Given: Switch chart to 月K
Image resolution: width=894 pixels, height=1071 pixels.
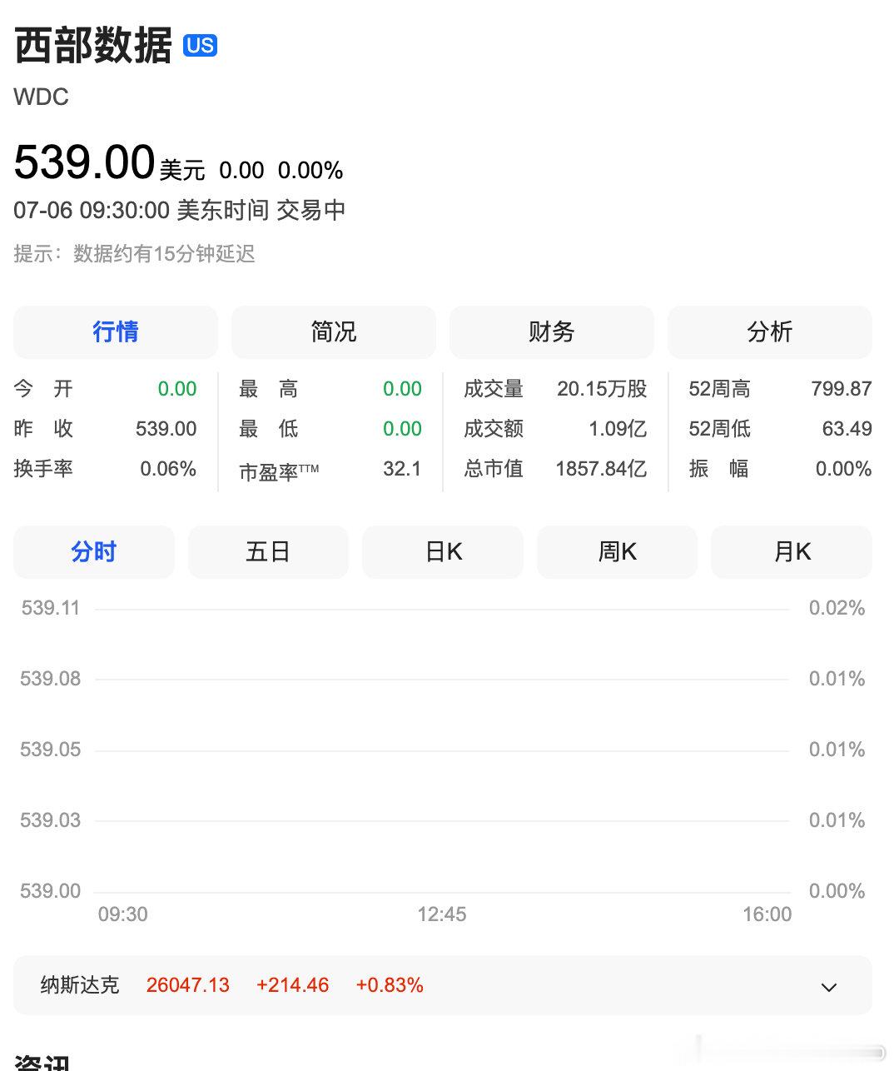Looking at the screenshot, I should click(x=792, y=551).
